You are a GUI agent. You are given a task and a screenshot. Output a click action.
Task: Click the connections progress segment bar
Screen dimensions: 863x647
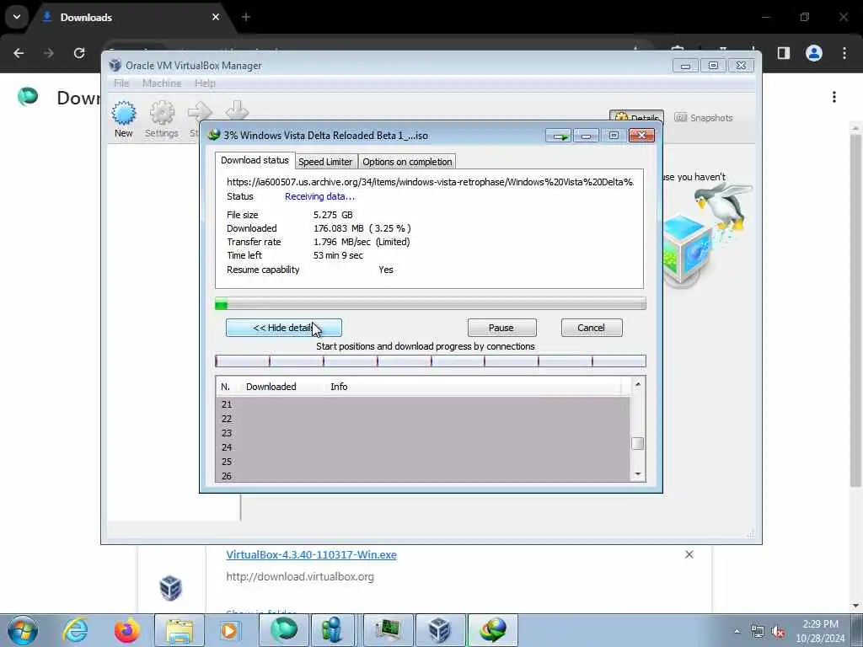point(431,361)
